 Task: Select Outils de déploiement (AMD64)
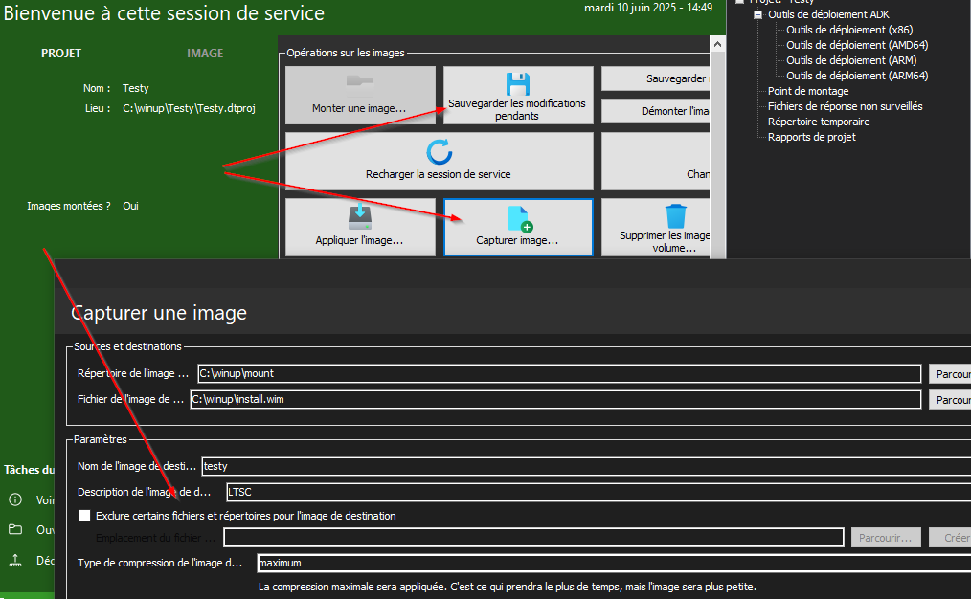pyautogui.click(x=857, y=45)
